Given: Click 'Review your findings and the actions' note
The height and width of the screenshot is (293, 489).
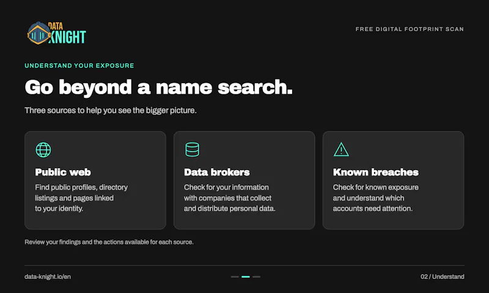Looking at the screenshot, I should tap(109, 242).
